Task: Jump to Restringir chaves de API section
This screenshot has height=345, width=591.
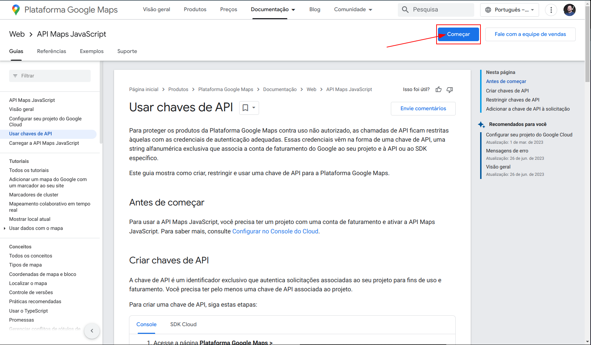Action: point(513,100)
